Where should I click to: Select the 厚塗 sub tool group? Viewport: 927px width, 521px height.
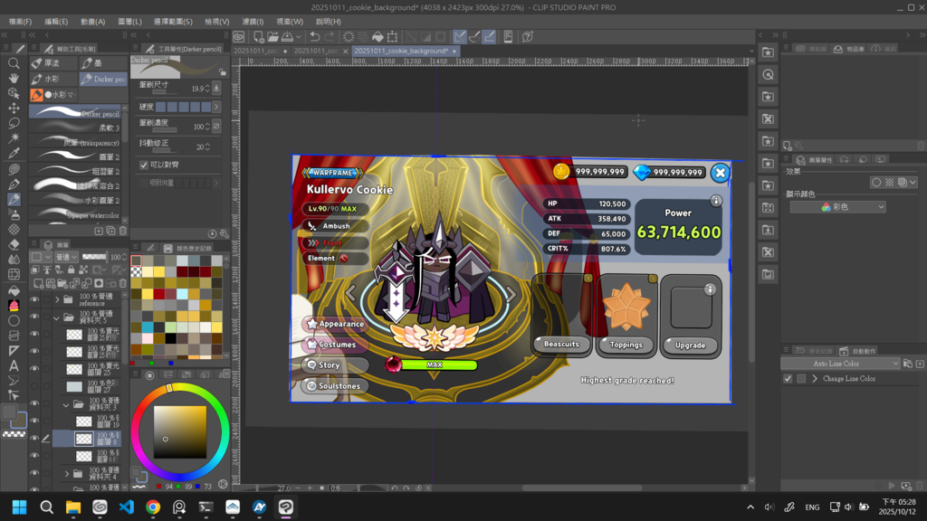point(50,63)
